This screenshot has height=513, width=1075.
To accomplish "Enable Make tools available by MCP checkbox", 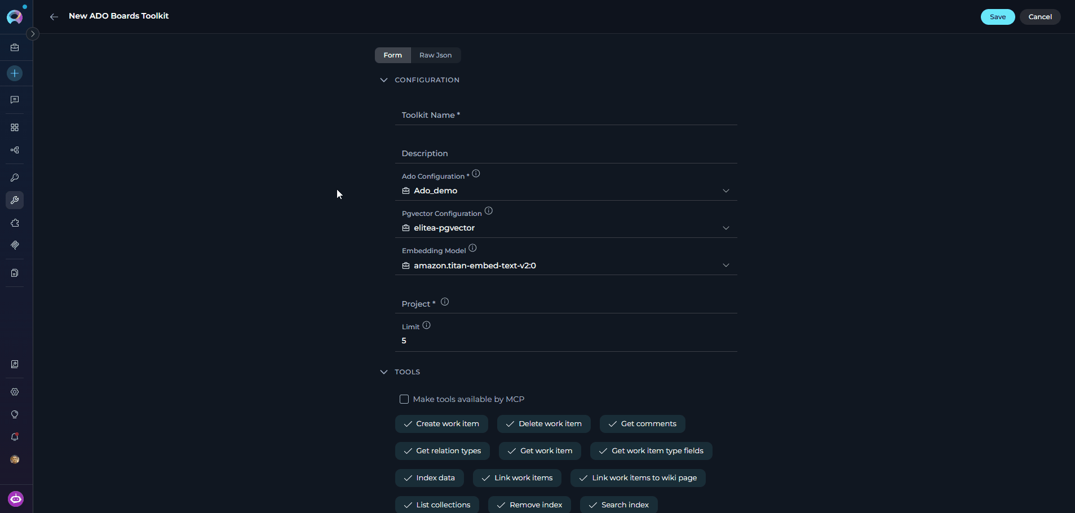I will click(x=404, y=399).
